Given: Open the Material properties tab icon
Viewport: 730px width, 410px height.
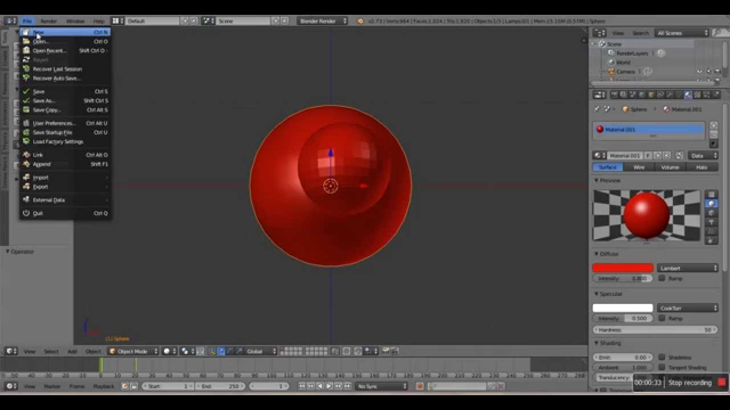Looking at the screenshot, I should pos(688,95).
